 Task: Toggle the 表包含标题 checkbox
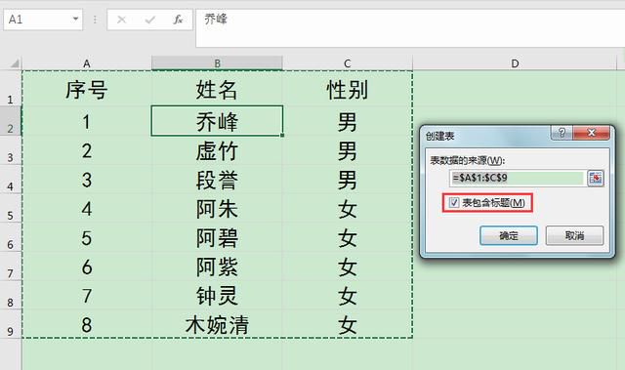click(454, 203)
